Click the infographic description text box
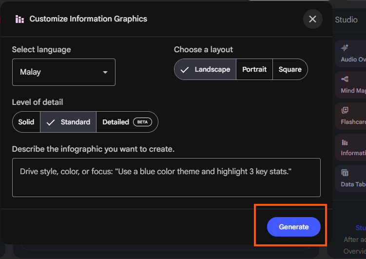This screenshot has height=259, width=366. point(166,178)
